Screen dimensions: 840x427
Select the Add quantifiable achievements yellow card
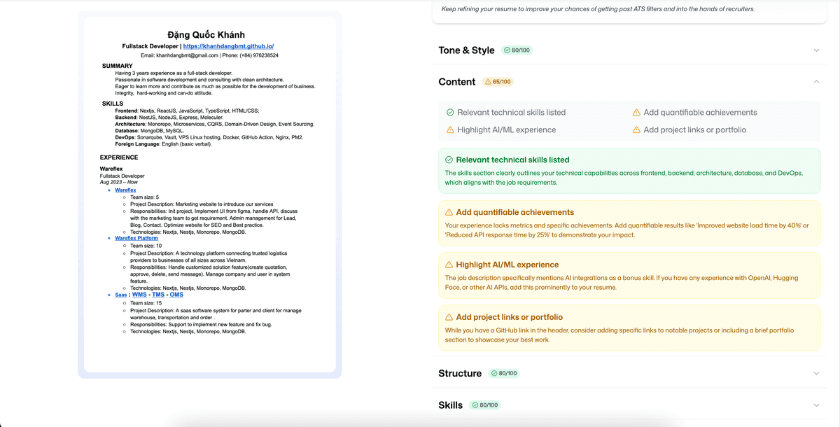[x=629, y=224]
